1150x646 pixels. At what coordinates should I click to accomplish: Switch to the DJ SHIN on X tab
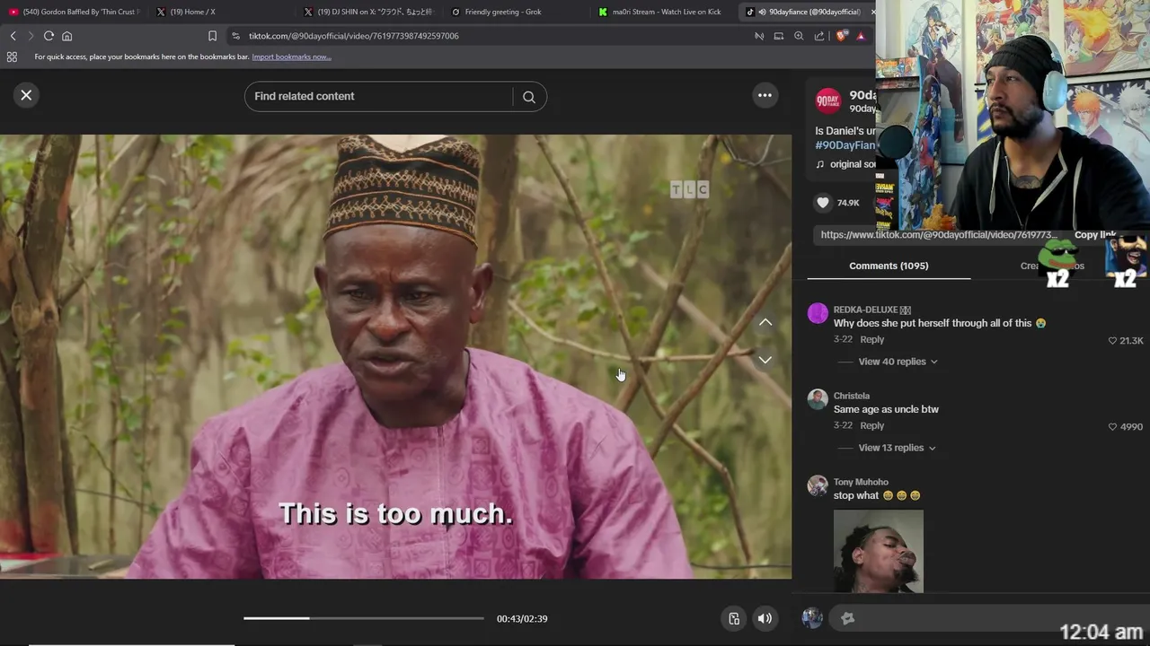click(x=368, y=12)
